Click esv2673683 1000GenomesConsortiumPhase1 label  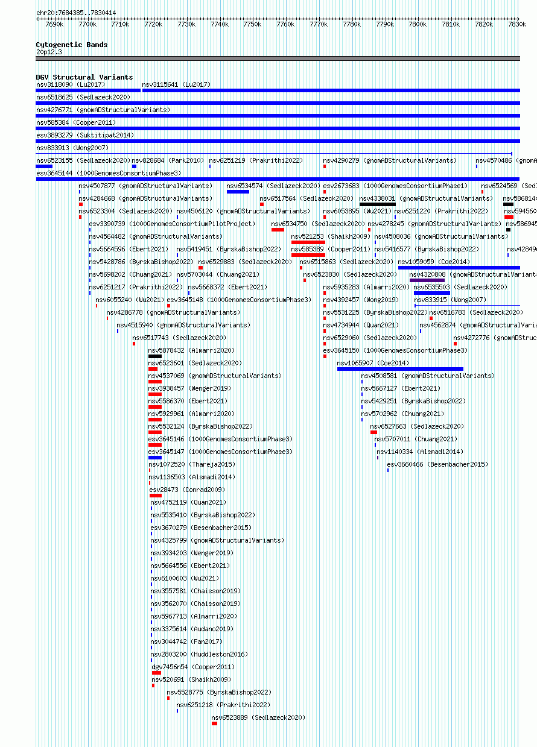tap(395, 186)
